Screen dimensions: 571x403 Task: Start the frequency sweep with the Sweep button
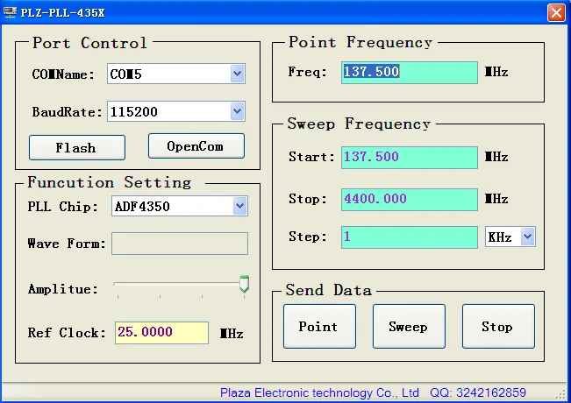(x=408, y=327)
